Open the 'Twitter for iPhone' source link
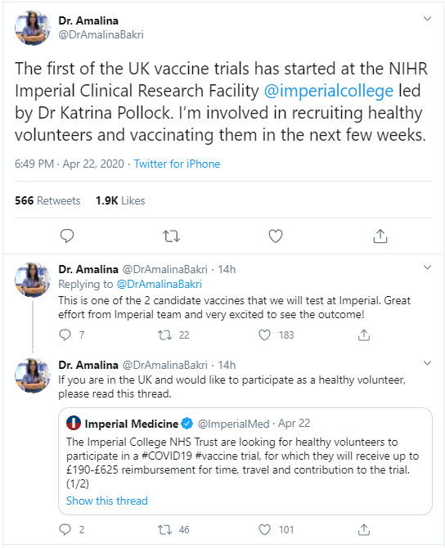The image size is (445, 548). coord(178,164)
